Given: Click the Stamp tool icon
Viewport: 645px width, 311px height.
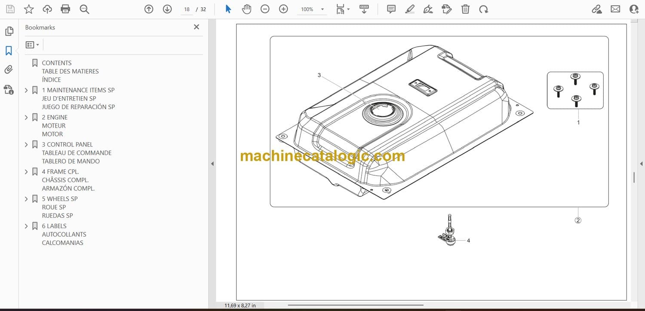Looking at the screenshot, I should (446, 9).
